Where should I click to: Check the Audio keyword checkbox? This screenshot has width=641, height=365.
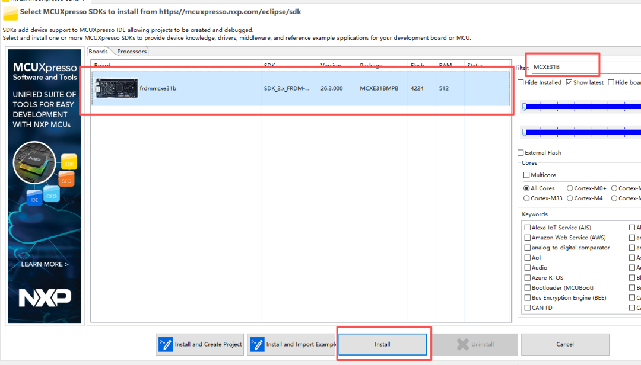click(528, 268)
